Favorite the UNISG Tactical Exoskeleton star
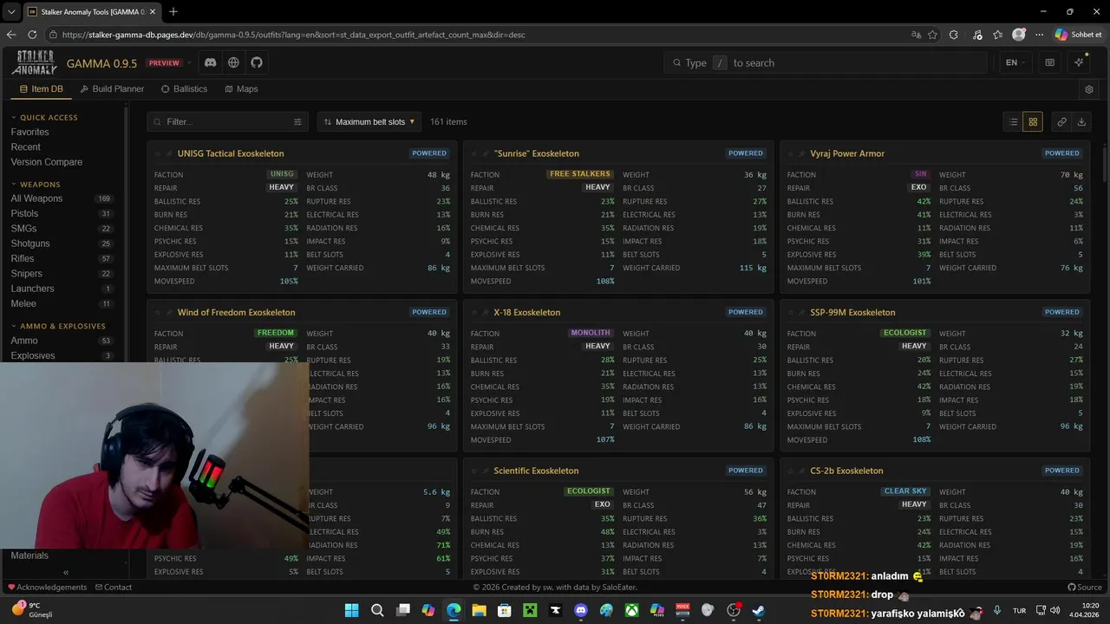This screenshot has height=624, width=1110. pyautogui.click(x=158, y=153)
